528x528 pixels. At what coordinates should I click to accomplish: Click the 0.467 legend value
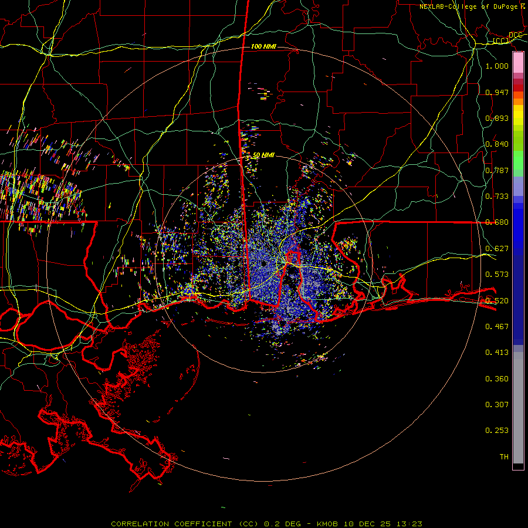tap(497, 327)
